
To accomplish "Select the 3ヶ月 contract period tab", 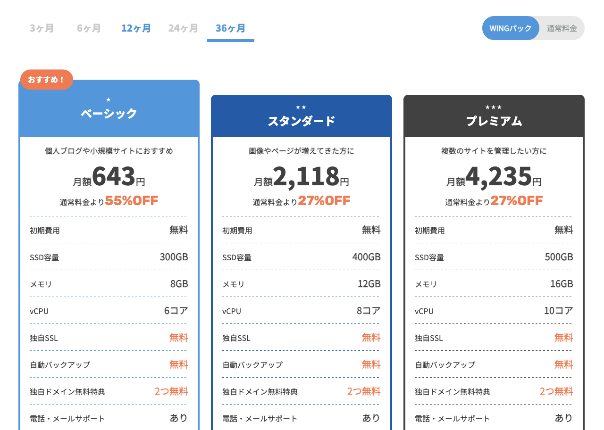I will pos(42,28).
